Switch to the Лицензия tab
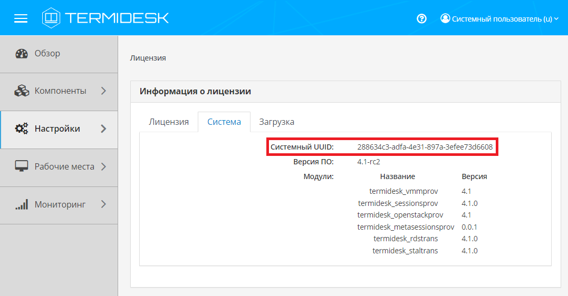Screen dimensions: 568x296 point(169,122)
